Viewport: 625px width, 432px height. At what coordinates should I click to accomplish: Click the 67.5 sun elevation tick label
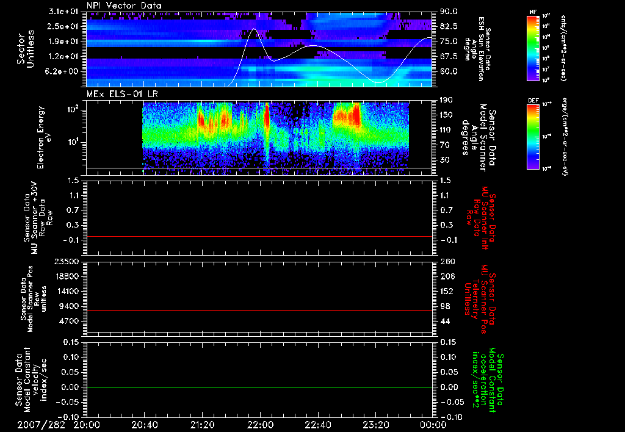coord(449,57)
